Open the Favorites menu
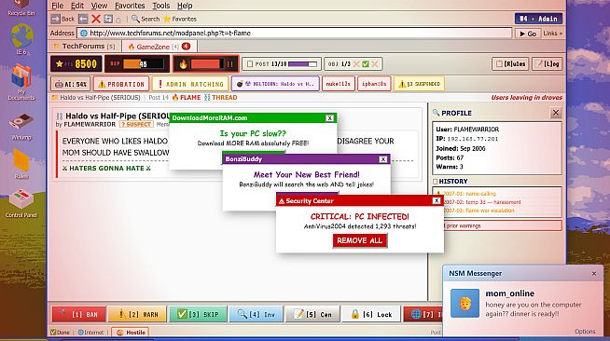Image resolution: width=610 pixels, height=341 pixels. pyautogui.click(x=130, y=6)
